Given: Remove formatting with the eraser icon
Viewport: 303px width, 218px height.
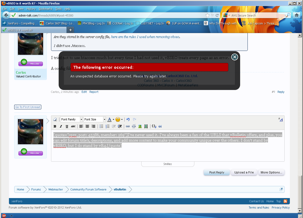Looking at the screenshot, I should 55,120.
